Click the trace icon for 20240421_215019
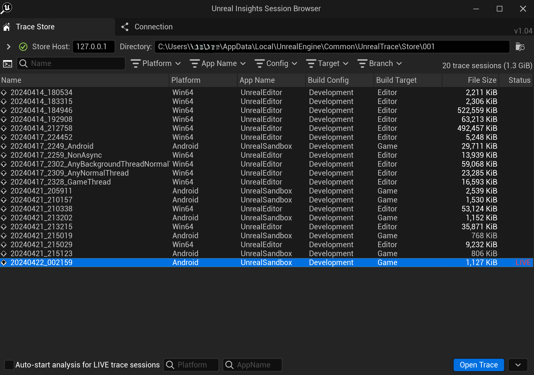534x375 pixels. tap(4, 236)
